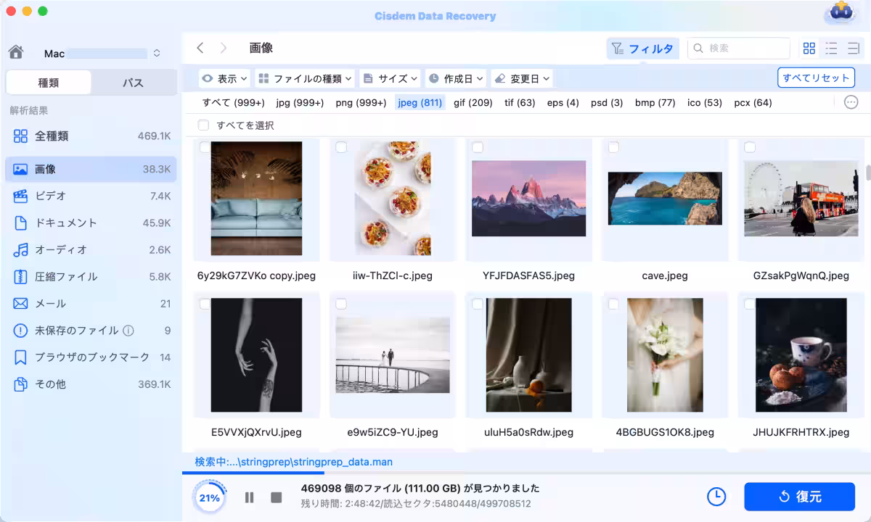Select the checkbox on JHUJKFRHTRX.jpeg
Screen dimensions: 871x522
coord(749,304)
